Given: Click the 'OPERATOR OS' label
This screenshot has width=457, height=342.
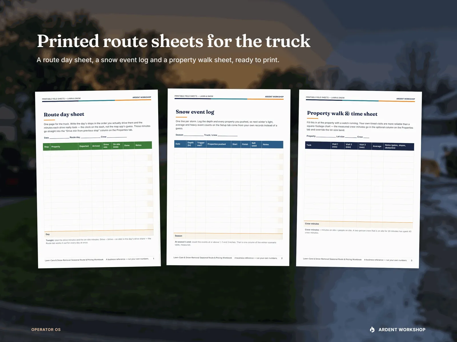Looking at the screenshot, I should (x=46, y=329).
